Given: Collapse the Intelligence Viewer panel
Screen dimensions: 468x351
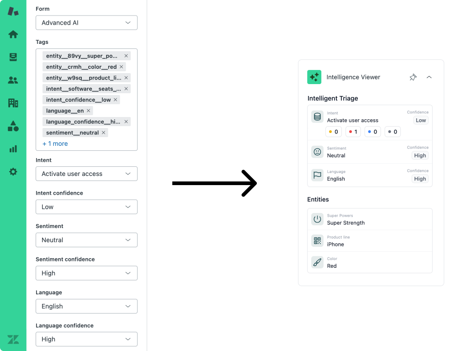Looking at the screenshot, I should point(429,77).
